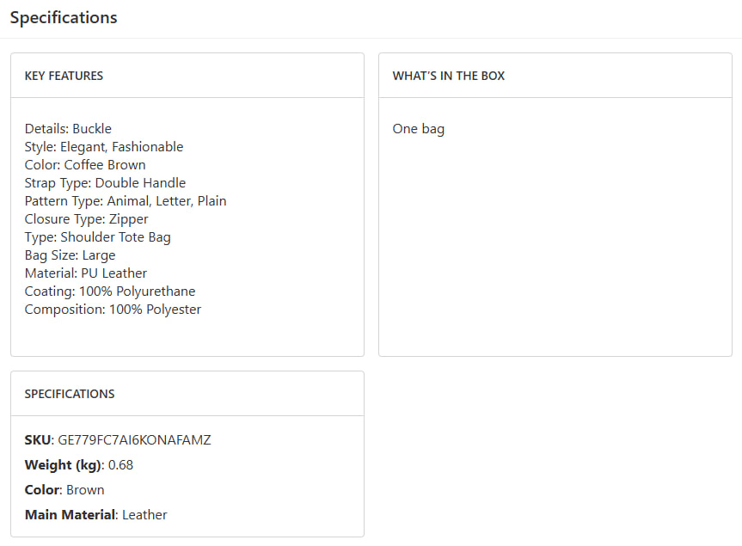Image resolution: width=742 pixels, height=546 pixels.
Task: Click the 'Color: Brown' specification row
Action: point(64,490)
